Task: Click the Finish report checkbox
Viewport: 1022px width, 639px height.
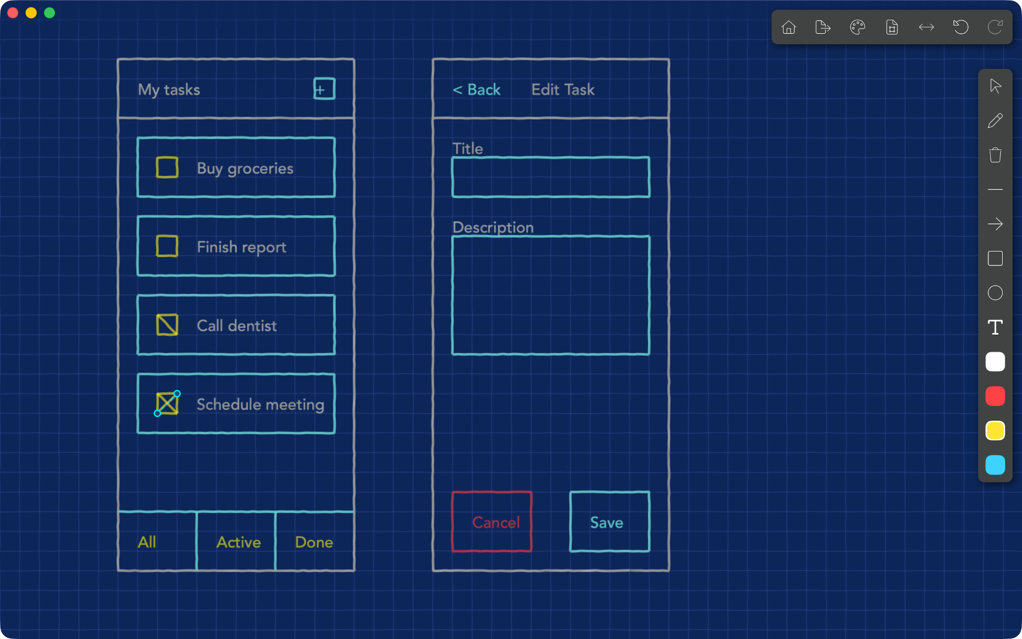Action: point(167,246)
